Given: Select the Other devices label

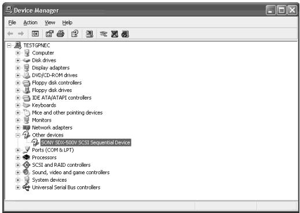Looking at the screenshot, I should click(47, 135).
